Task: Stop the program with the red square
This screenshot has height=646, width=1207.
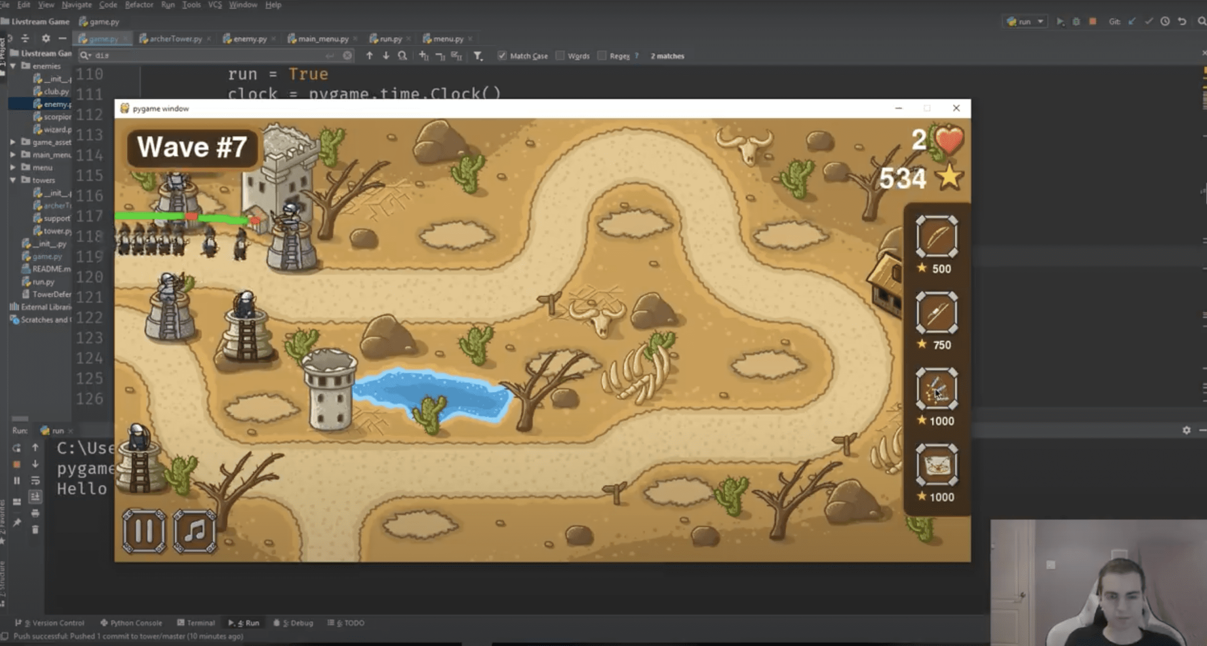Action: [1093, 22]
